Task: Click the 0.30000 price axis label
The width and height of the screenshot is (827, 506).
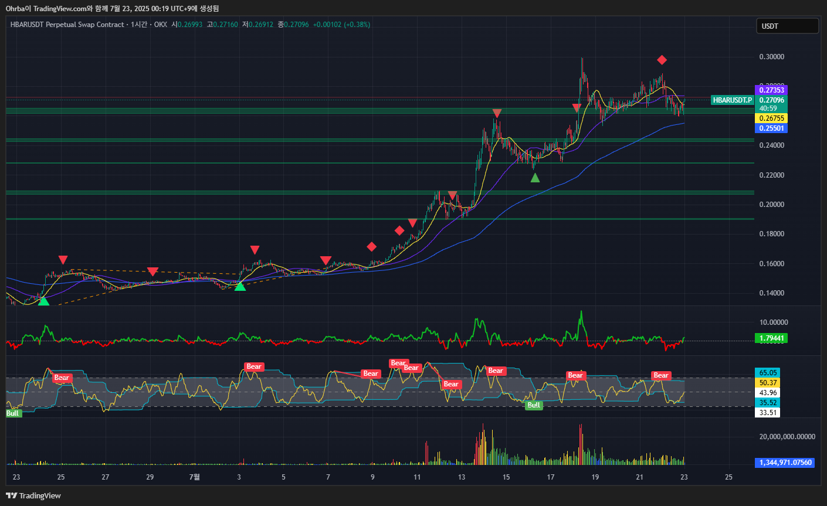Action: tap(772, 57)
